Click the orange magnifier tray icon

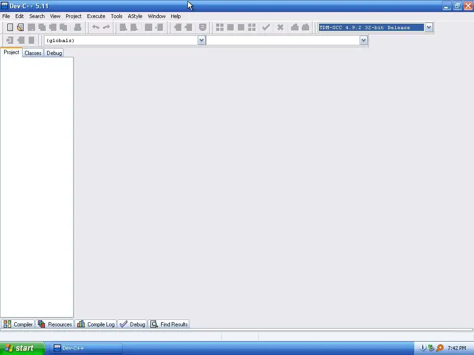pyautogui.click(x=440, y=348)
